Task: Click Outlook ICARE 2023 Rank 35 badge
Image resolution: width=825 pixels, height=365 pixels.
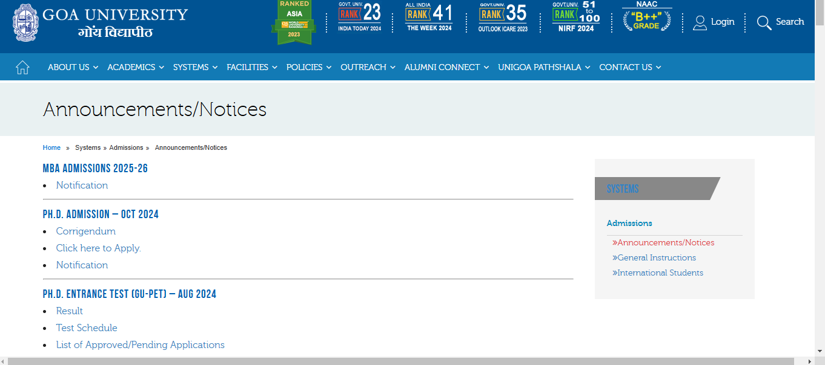Action: [x=503, y=17]
